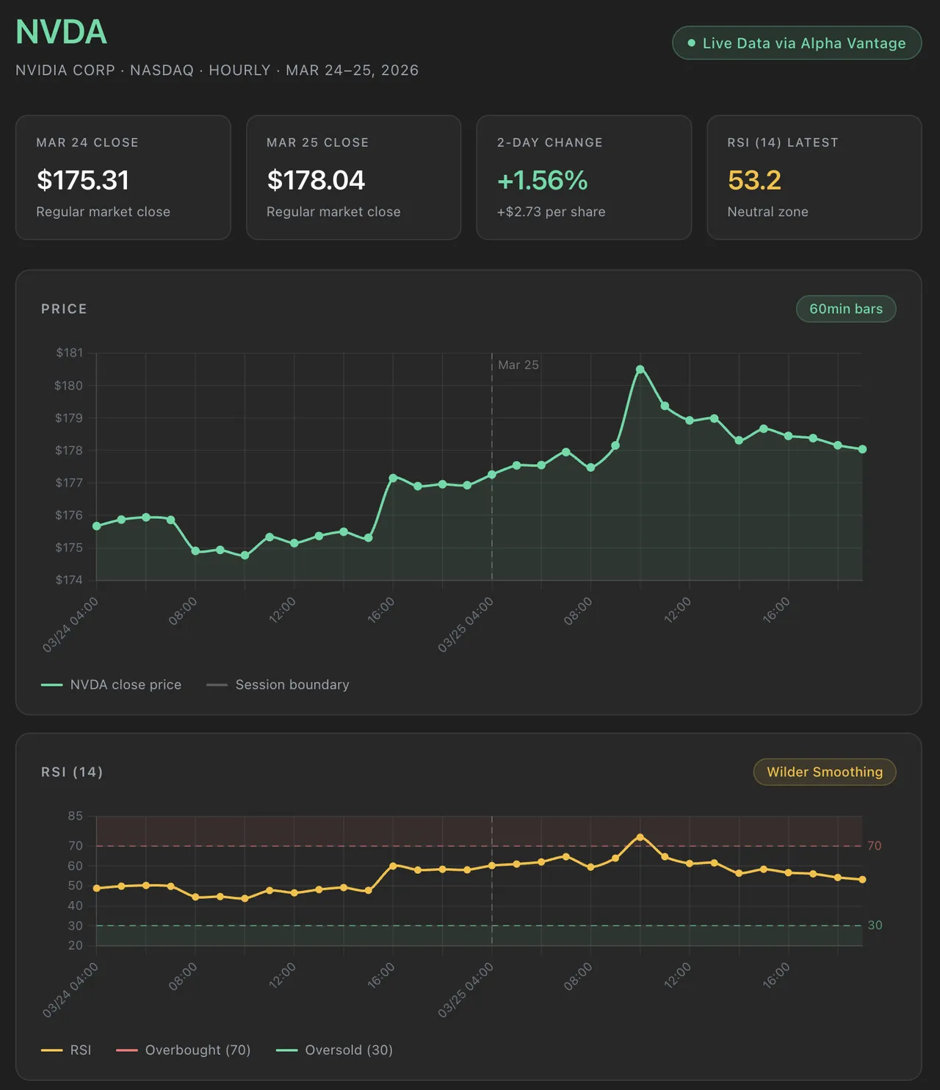Click the +$2.73 per share text
The height and width of the screenshot is (1090, 940).
pyautogui.click(x=552, y=212)
